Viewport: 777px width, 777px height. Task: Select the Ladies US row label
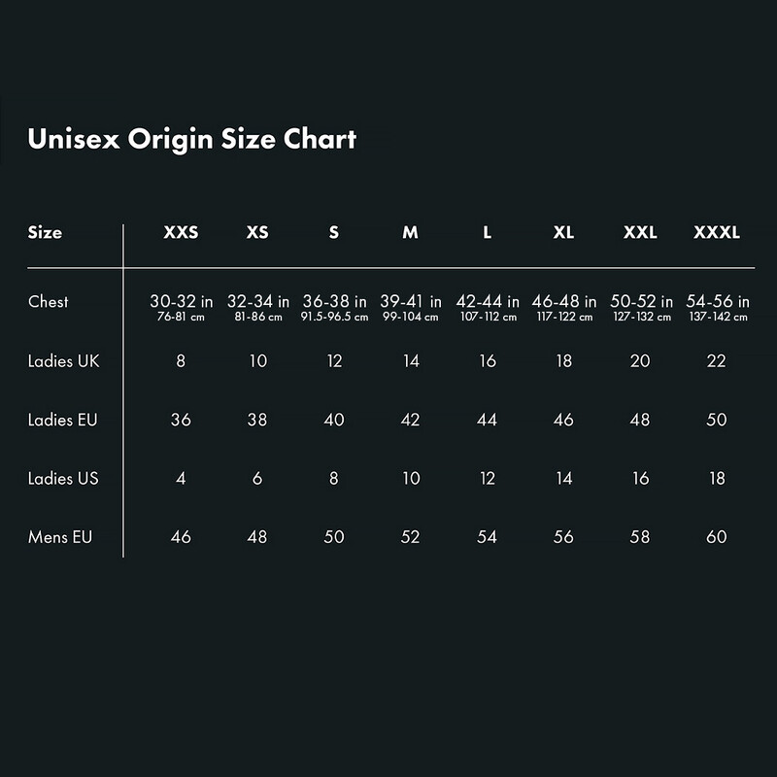click(x=63, y=478)
